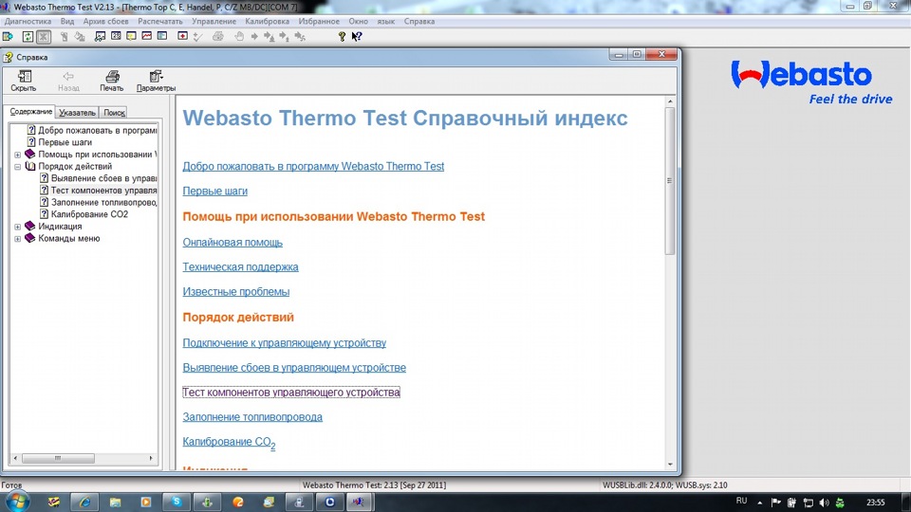Viewport: 911px width, 512px height.
Task: Open Internet Explorer from taskbar
Action: [84, 503]
